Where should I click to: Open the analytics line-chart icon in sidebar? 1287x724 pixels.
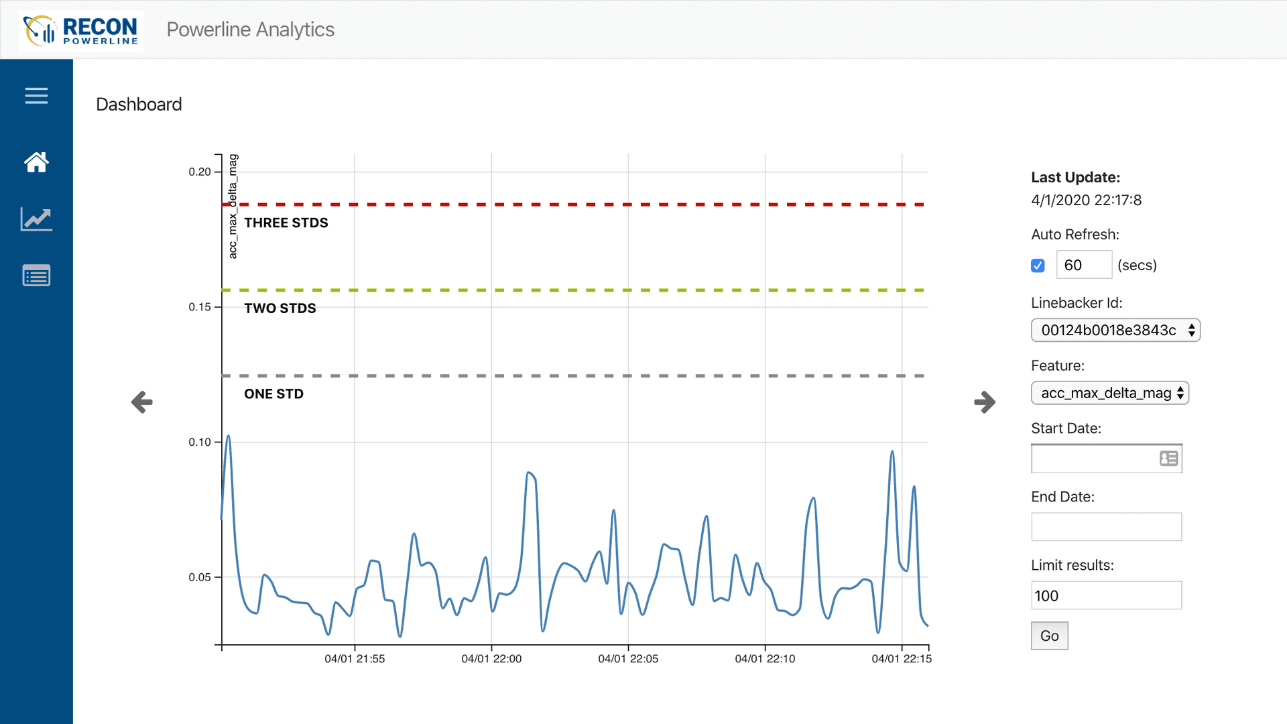pyautogui.click(x=36, y=219)
